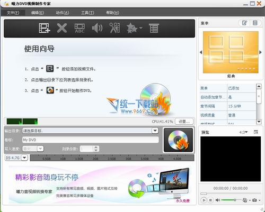Click the delete X toolbar icon
The width and height of the screenshot is (265, 212).
[x=62, y=28]
